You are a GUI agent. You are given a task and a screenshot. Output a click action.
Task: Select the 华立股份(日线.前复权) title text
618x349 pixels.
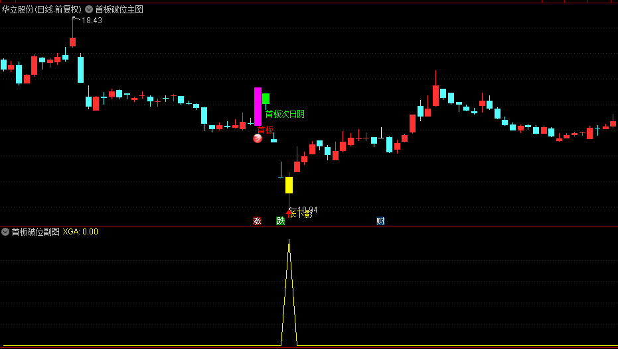[x=41, y=9]
